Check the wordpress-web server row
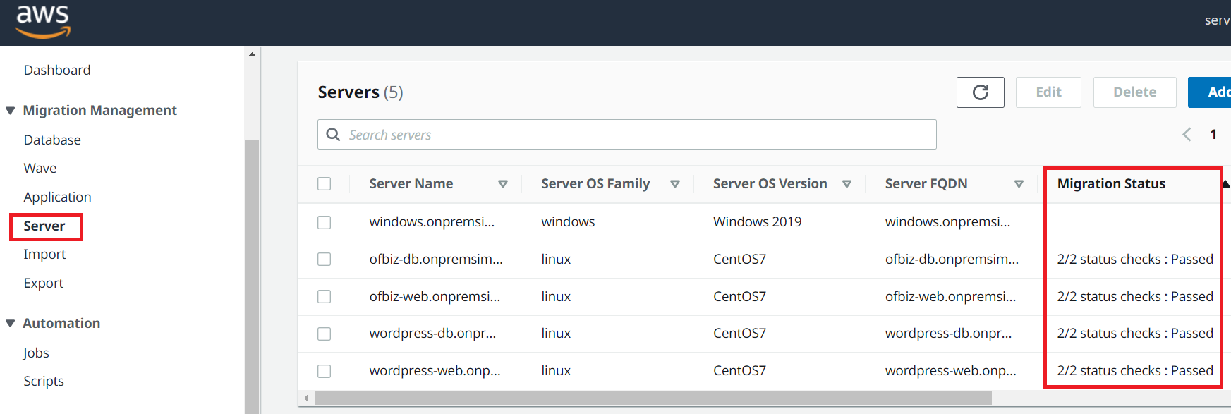The width and height of the screenshot is (1231, 414). [x=325, y=371]
